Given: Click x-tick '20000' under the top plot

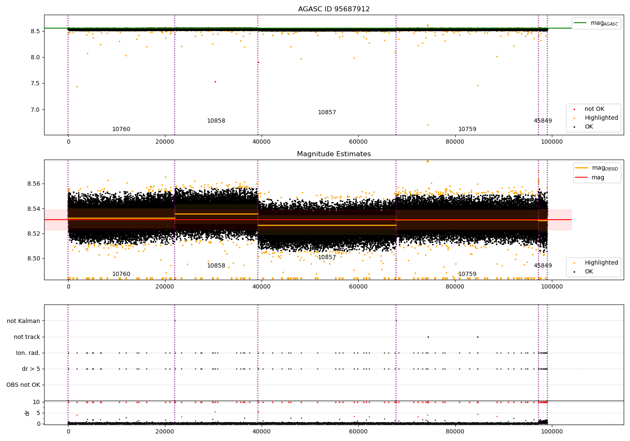Looking at the screenshot, I should pyautogui.click(x=165, y=142).
